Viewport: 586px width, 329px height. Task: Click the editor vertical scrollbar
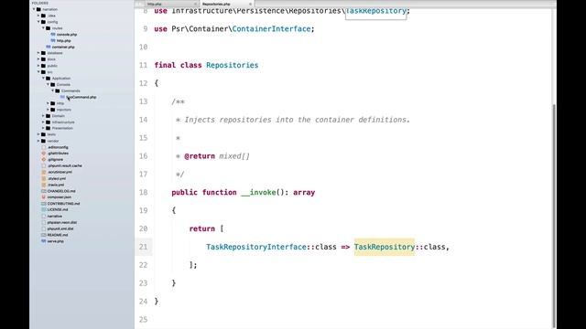554,215
